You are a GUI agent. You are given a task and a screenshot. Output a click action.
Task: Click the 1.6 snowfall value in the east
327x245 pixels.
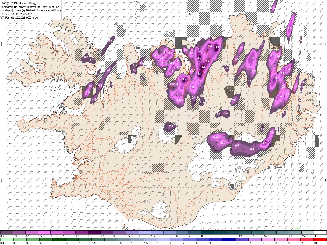pos(283,73)
